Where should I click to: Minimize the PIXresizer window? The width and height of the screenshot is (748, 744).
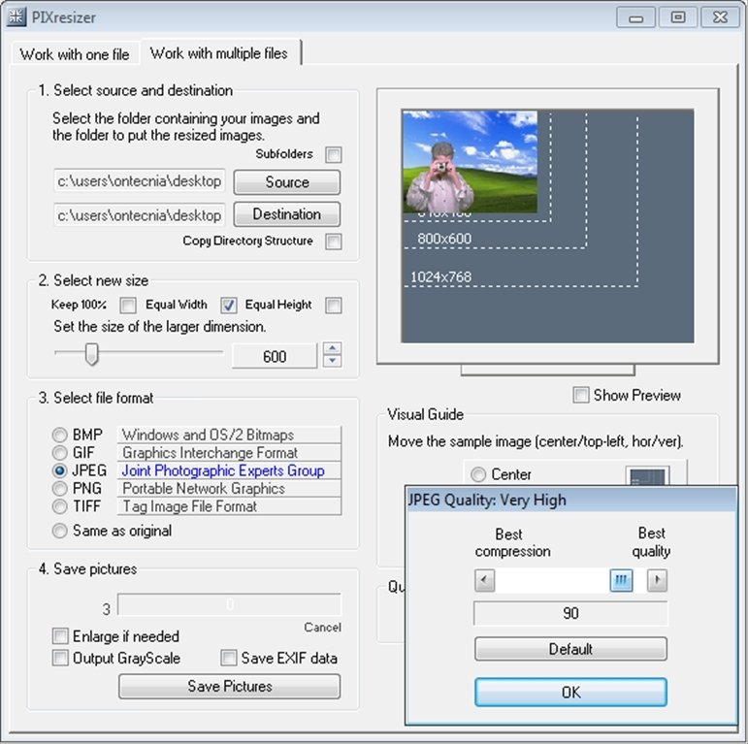point(635,18)
